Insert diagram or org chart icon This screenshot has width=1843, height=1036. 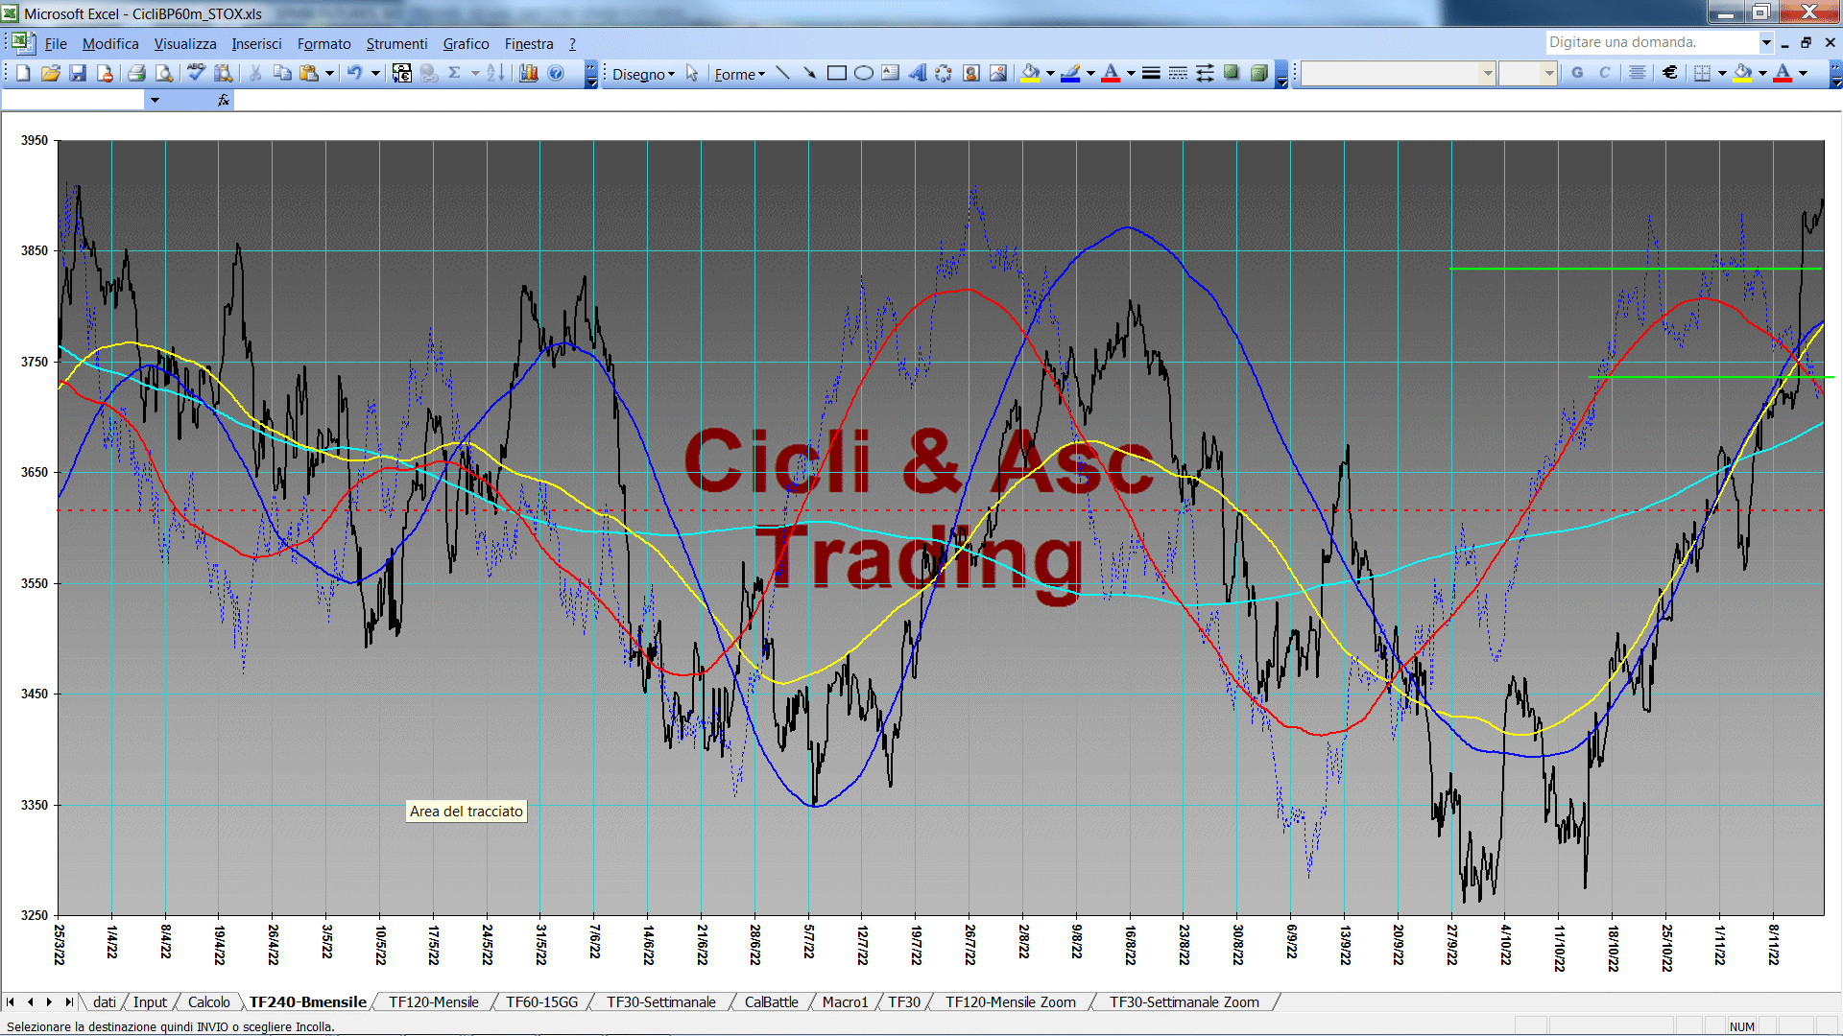(x=944, y=73)
